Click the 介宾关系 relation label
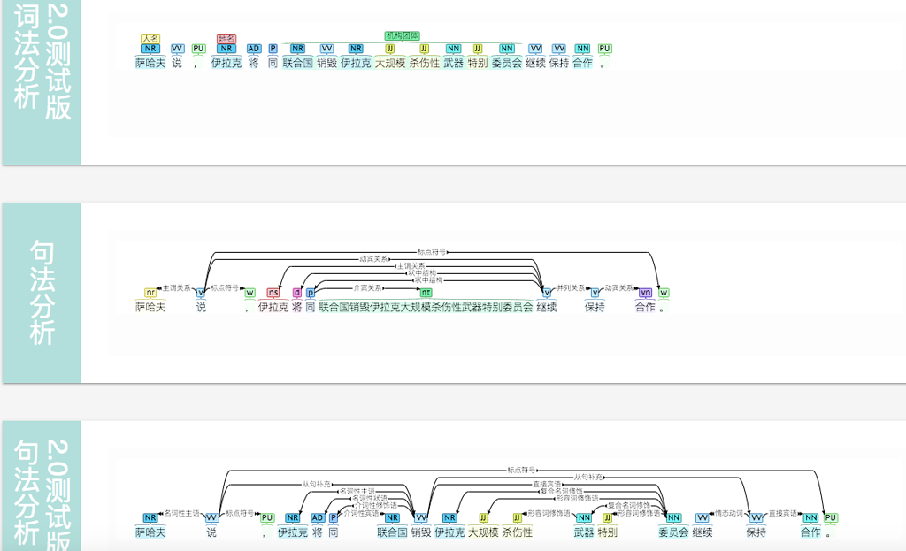Viewport: 906px width, 551px height. [367, 287]
